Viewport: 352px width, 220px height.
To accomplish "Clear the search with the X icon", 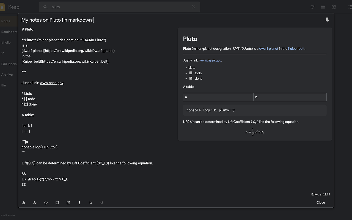I will (194, 7).
